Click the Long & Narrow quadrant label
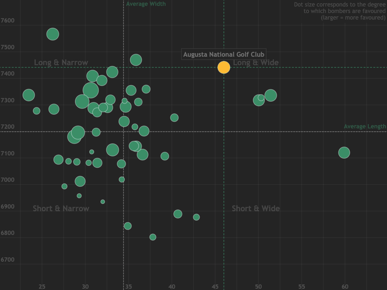This screenshot has height=290, width=387. (61, 62)
